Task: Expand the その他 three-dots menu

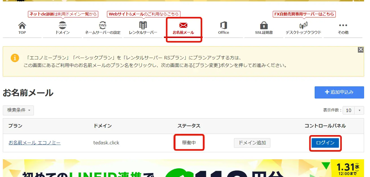Action: pos(343,26)
